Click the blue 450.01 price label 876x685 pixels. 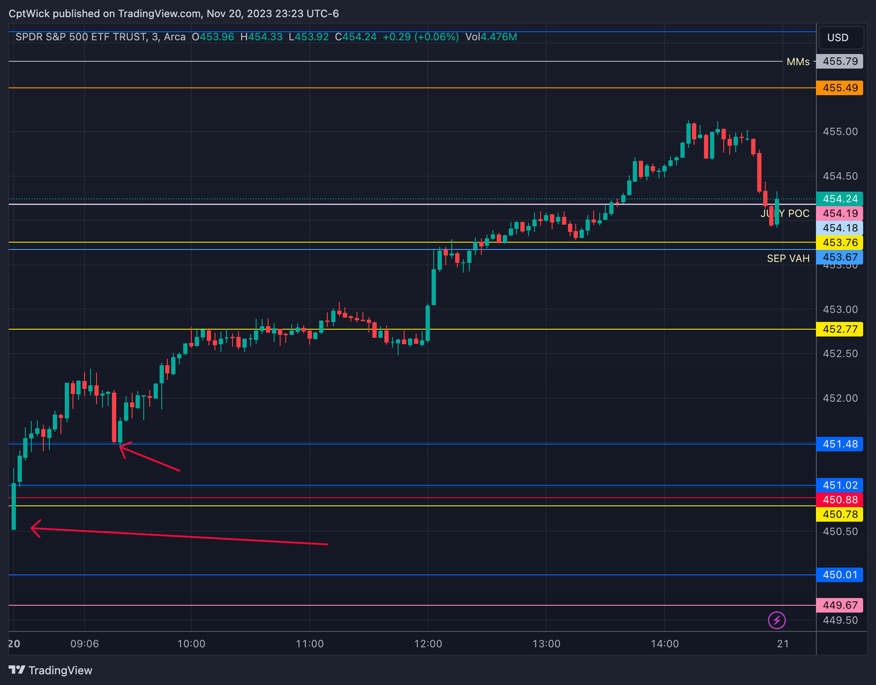839,575
